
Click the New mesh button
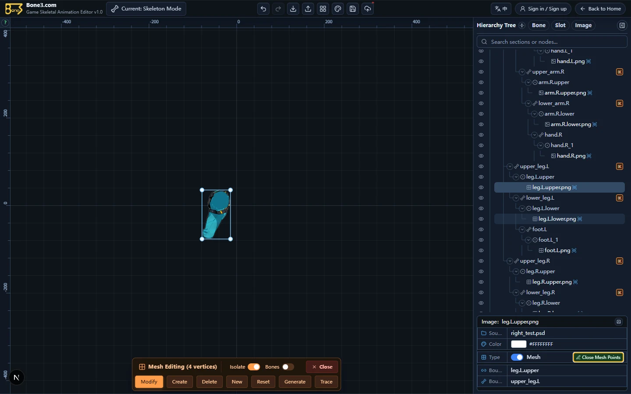click(x=237, y=382)
